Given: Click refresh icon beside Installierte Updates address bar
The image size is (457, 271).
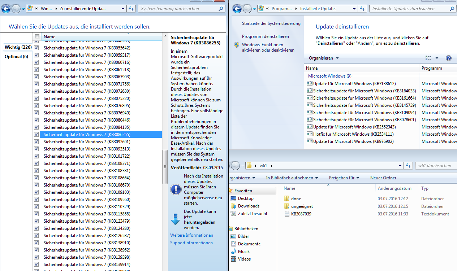Looking at the screenshot, I should 362,9.
